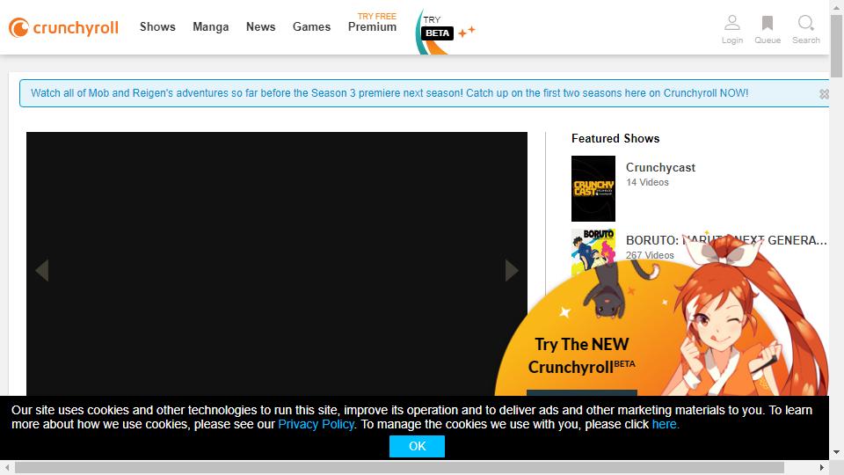Dismiss the Mob Psycho announcement banner
The image size is (844, 475).
824,94
